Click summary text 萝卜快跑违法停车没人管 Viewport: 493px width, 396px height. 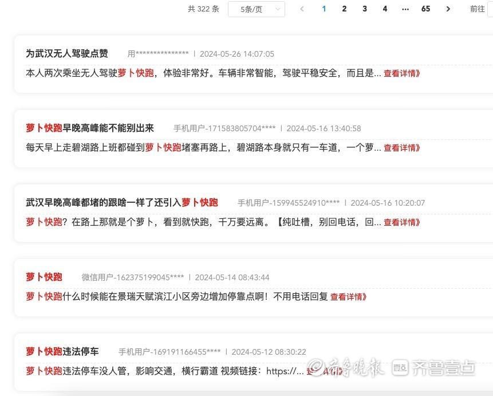pyautogui.click(x=76, y=371)
